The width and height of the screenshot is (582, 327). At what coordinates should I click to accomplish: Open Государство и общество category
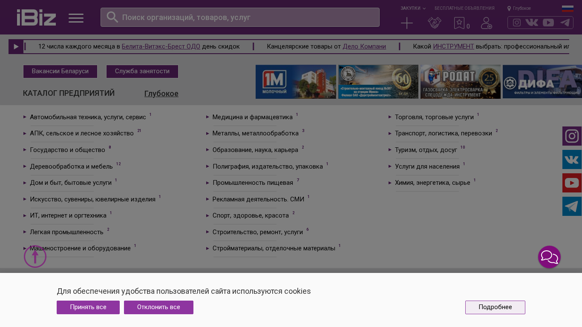[67, 150]
